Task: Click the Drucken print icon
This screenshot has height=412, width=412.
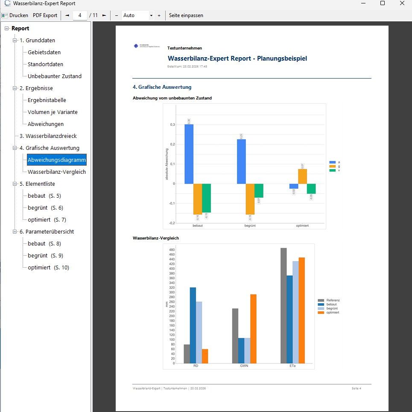Action: pos(5,15)
